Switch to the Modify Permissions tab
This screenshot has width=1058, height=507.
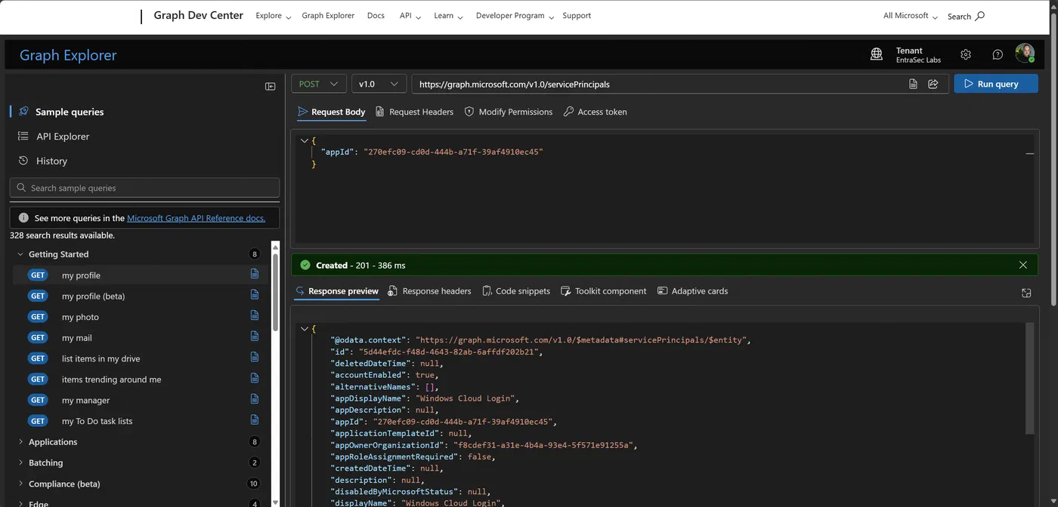point(508,112)
